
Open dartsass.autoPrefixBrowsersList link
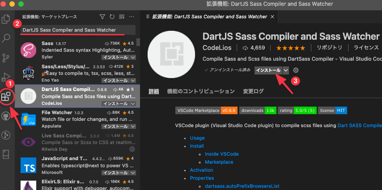[242, 186]
